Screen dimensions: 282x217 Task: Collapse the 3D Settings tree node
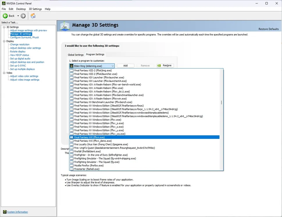point(4,27)
